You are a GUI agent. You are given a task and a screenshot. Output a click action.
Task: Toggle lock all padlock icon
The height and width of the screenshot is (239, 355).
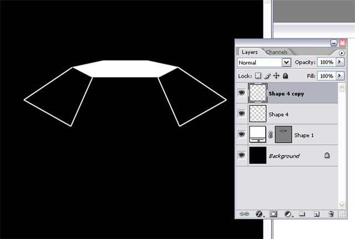pyautogui.click(x=285, y=75)
